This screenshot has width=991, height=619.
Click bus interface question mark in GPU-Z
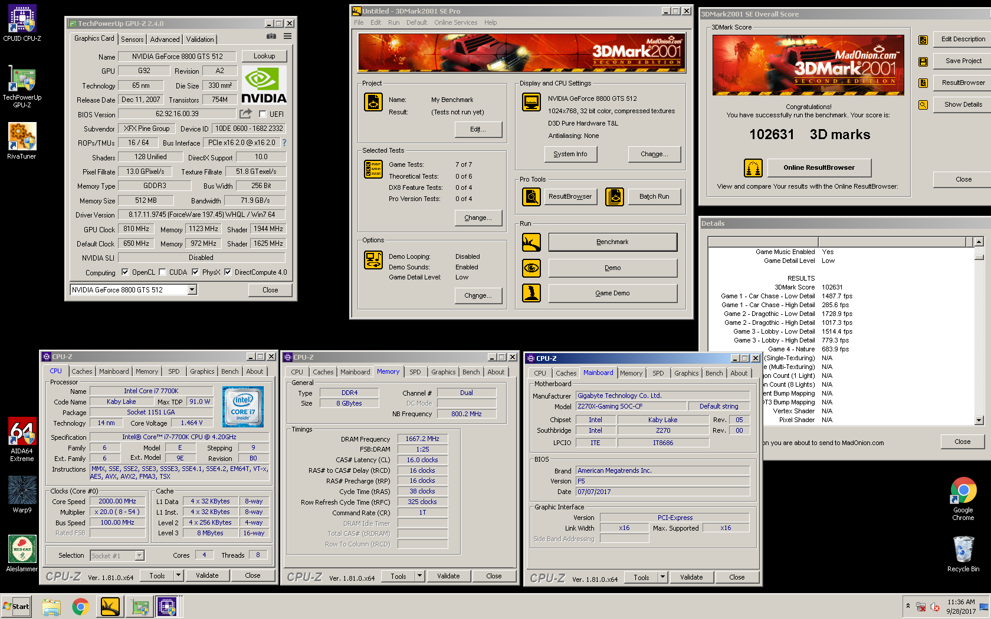(x=284, y=143)
